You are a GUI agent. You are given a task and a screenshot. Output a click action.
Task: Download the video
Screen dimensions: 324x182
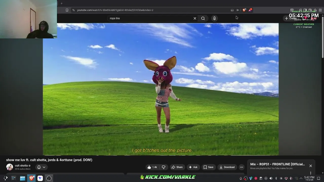pyautogui.click(x=227, y=167)
